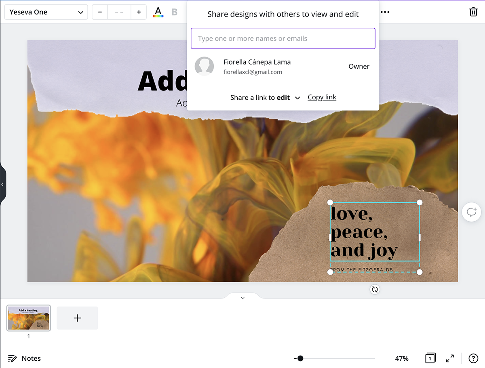
Task: Click the help question mark icon
Action: (x=473, y=358)
